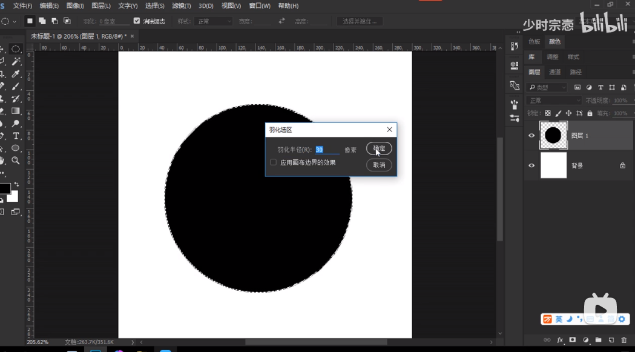Select the Hand tool
The height and width of the screenshot is (352, 635).
point(2,161)
